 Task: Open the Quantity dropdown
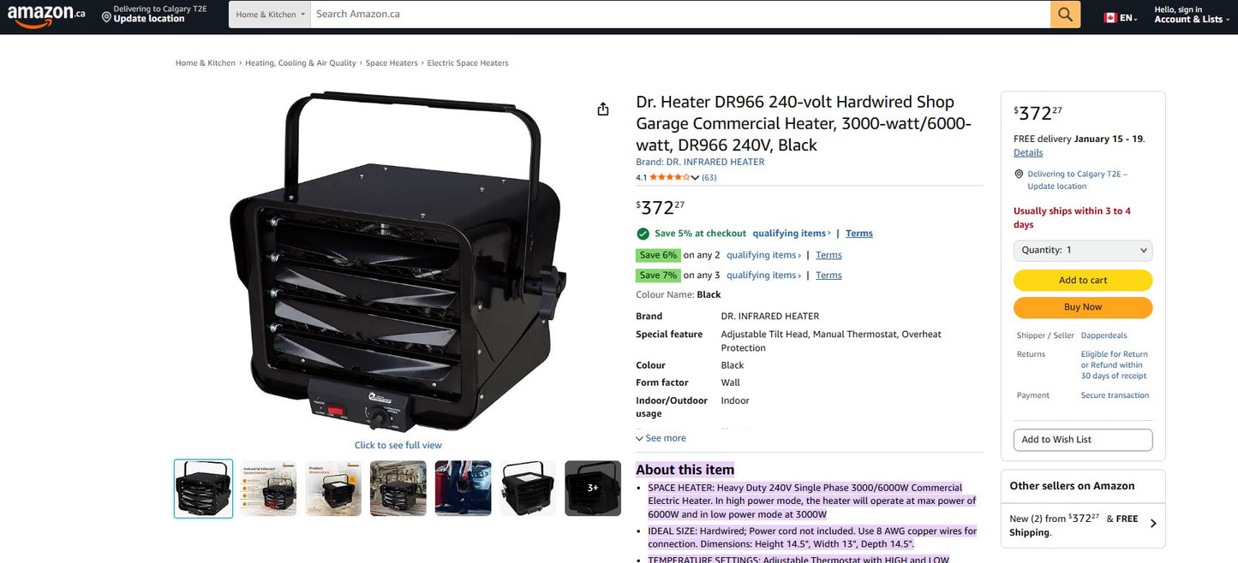[1082, 250]
